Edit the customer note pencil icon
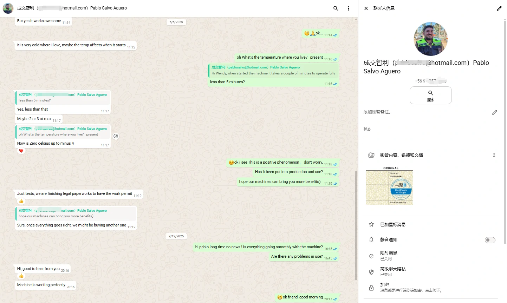The width and height of the screenshot is (507, 303). [x=494, y=112]
